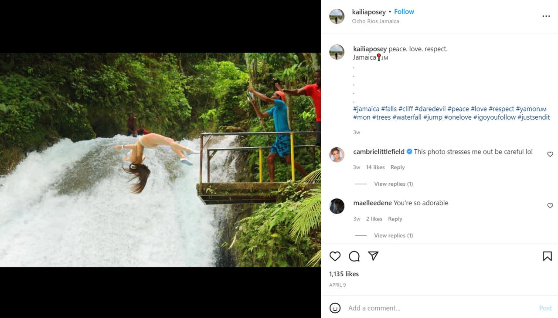Like maelleedene's comment with its heart
This screenshot has width=558, height=318.
[550, 206]
